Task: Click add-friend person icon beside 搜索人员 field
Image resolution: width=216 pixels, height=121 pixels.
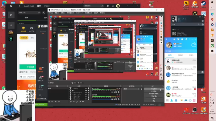Action: 44,13
